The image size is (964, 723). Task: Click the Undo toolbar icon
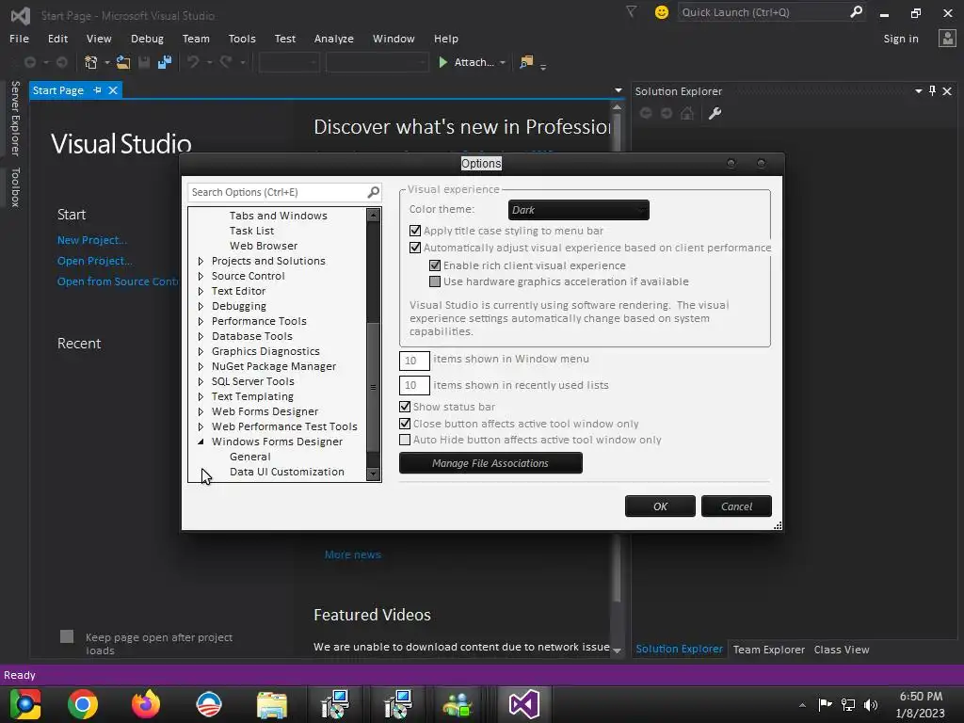(x=193, y=62)
